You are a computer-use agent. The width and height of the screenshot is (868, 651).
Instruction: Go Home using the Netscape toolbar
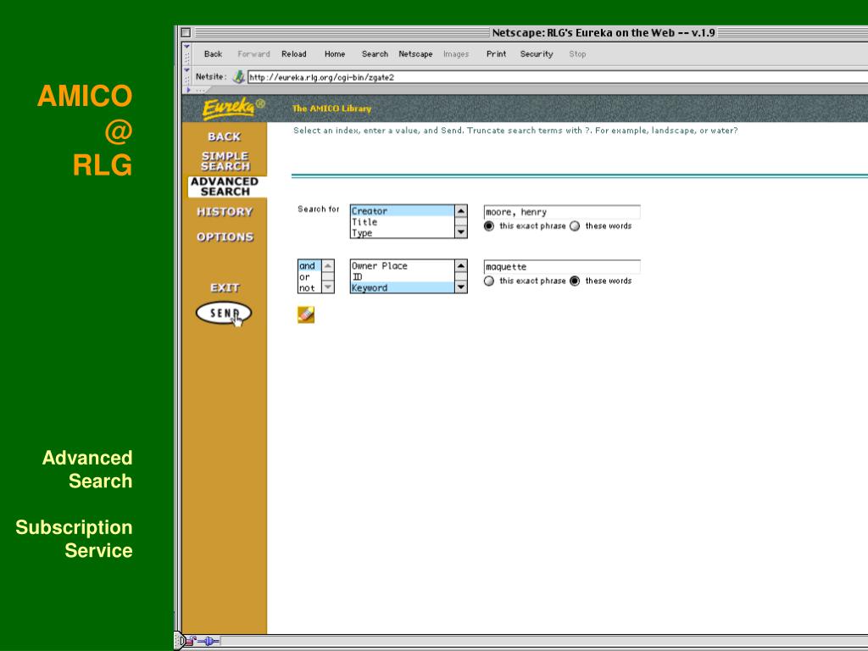[334, 53]
